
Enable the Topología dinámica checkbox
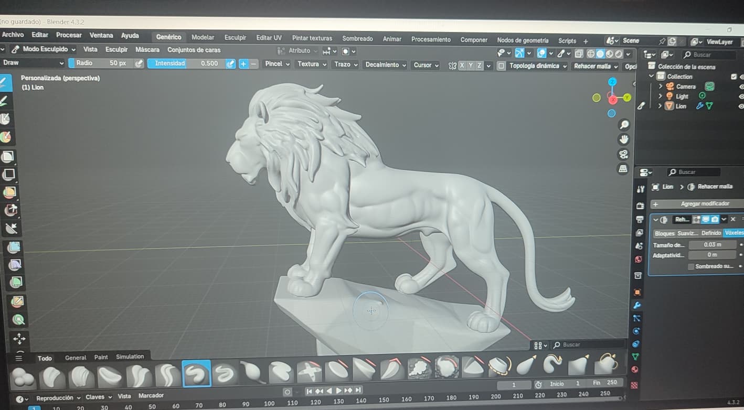(x=501, y=66)
